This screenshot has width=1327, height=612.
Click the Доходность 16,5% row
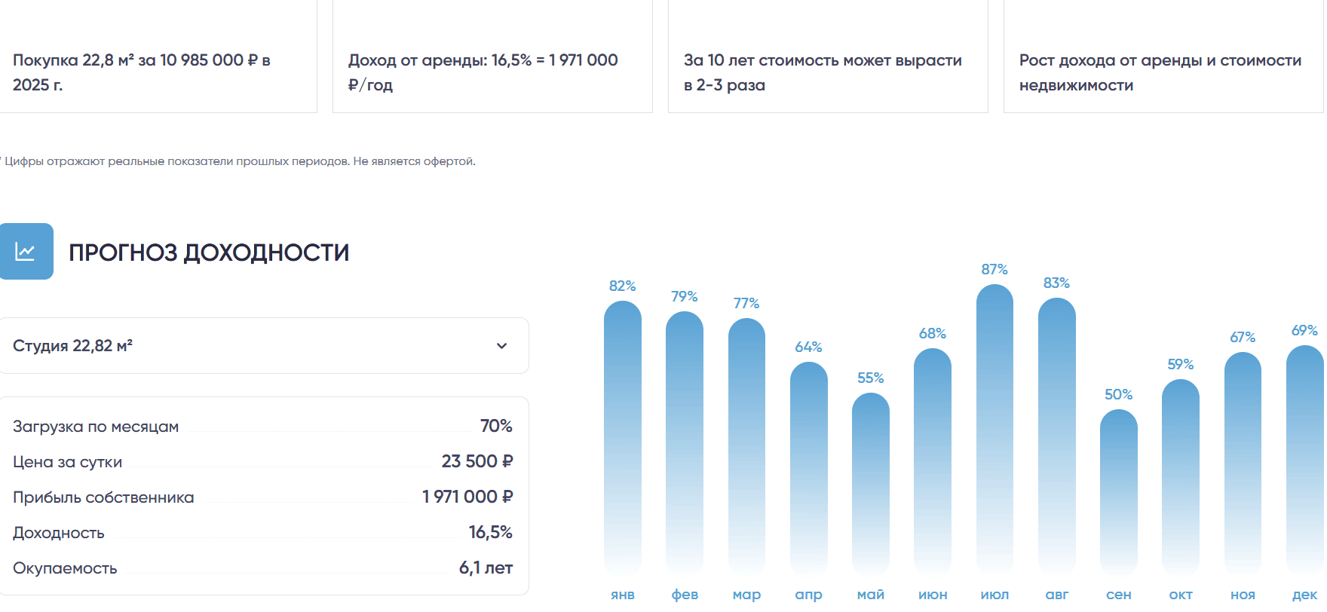coord(262,533)
